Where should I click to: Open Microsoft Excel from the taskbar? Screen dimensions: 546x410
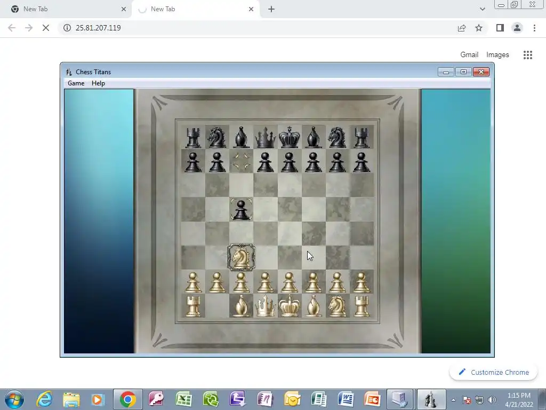coord(183,399)
